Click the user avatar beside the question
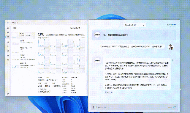Viewport: 190px width, 113px height. pyautogui.click(x=171, y=47)
